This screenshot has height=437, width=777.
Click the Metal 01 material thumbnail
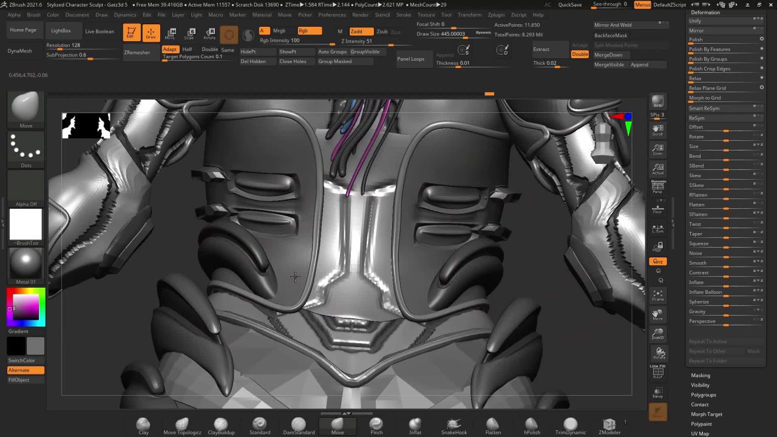click(x=25, y=264)
